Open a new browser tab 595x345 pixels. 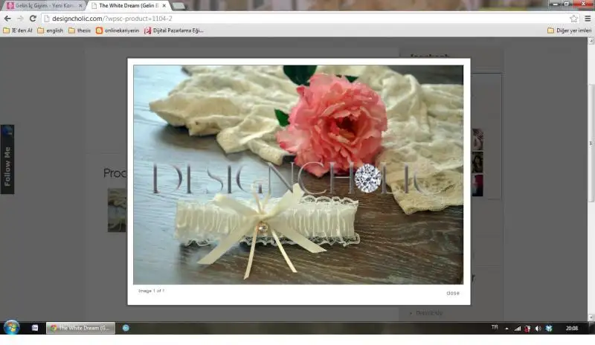(178, 5)
